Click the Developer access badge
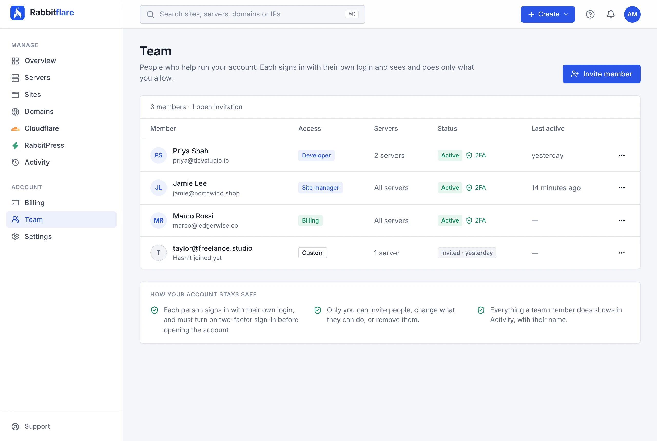The image size is (657, 441). pyautogui.click(x=316, y=155)
